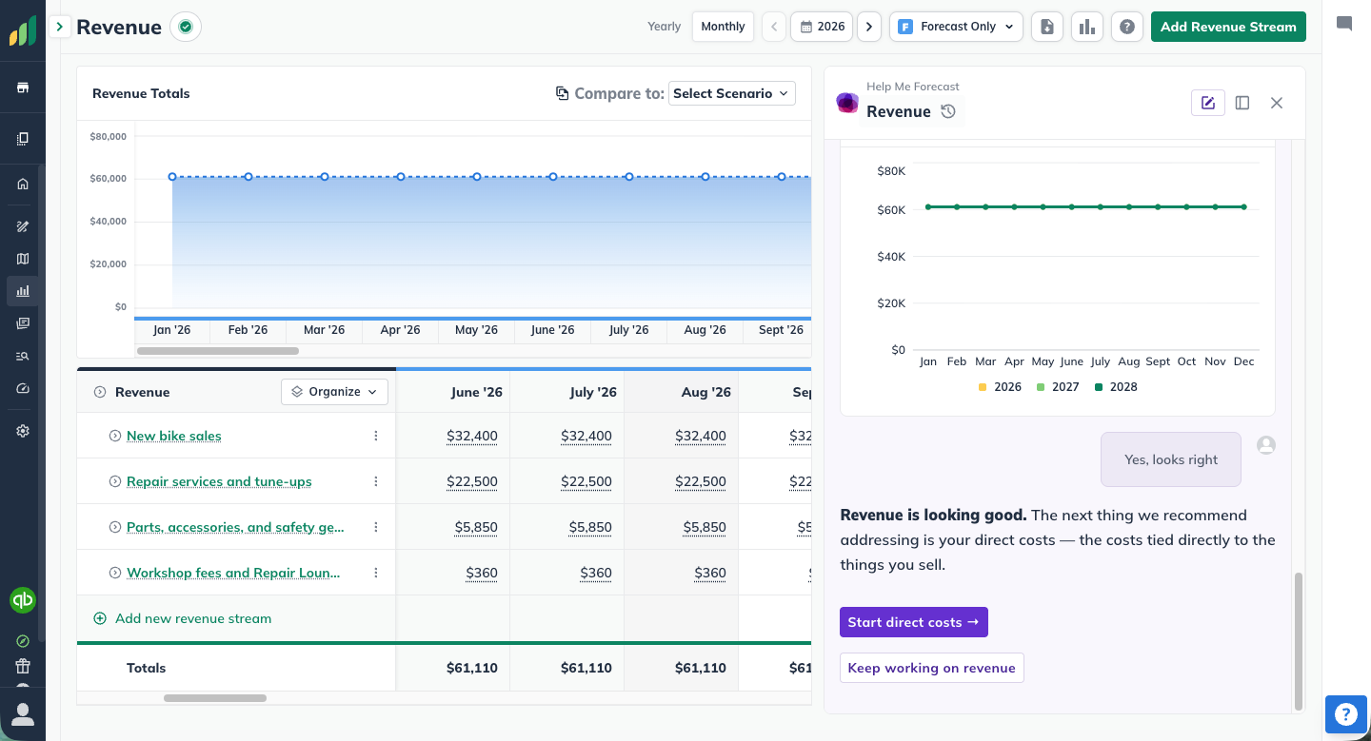Open the export download icon

pos(1047,27)
